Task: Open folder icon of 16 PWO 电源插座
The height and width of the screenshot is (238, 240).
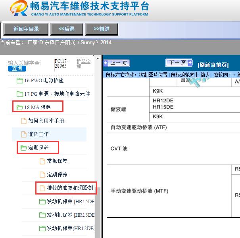Action: point(20,80)
